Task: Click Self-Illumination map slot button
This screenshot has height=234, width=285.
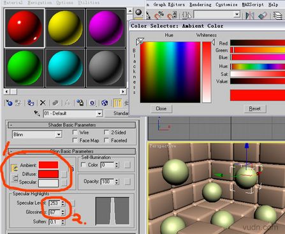Action: (x=128, y=165)
